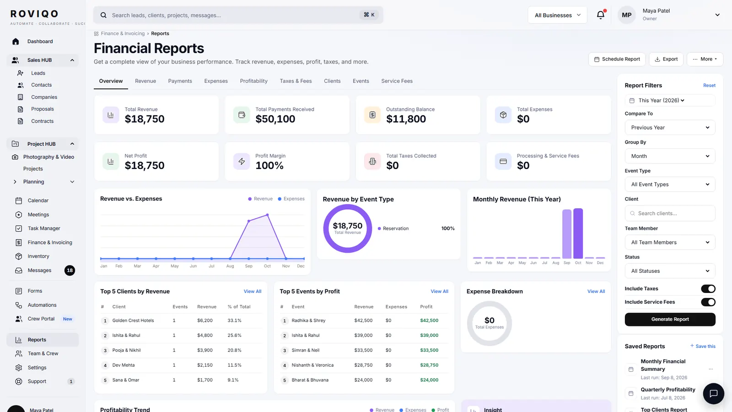This screenshot has width=732, height=412.
Task: Open the Taxes & Fees tab
Action: click(x=296, y=81)
